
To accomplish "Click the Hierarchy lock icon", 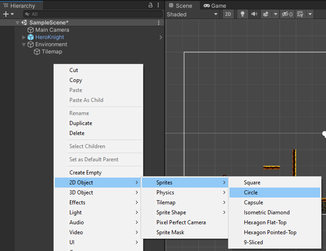I will (151, 5).
